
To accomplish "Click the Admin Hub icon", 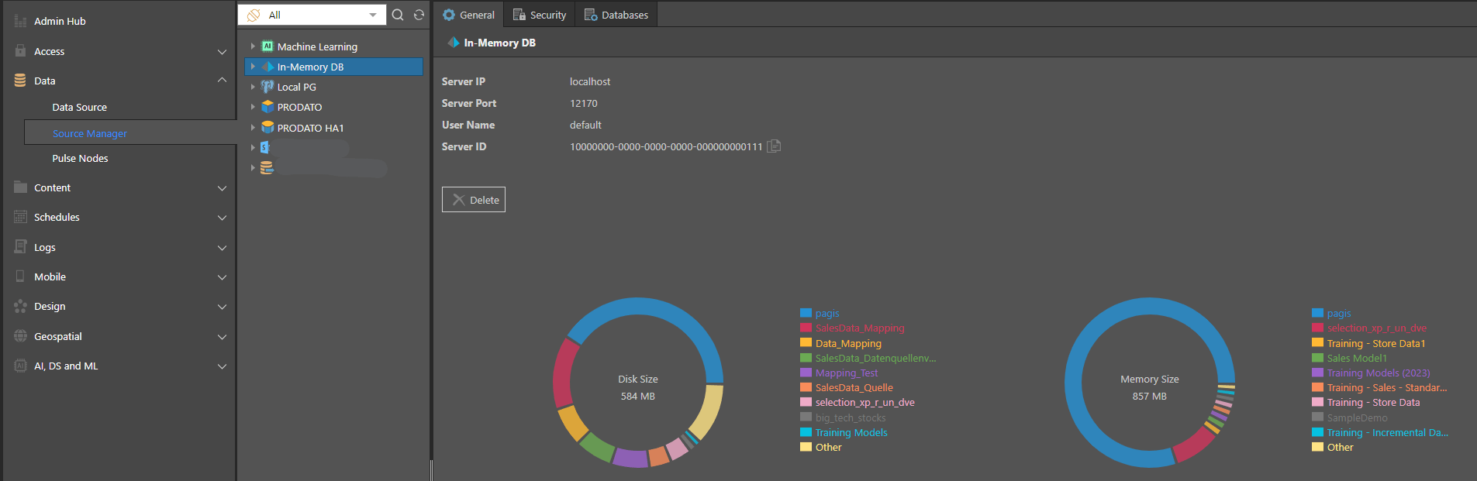I will 20,21.
